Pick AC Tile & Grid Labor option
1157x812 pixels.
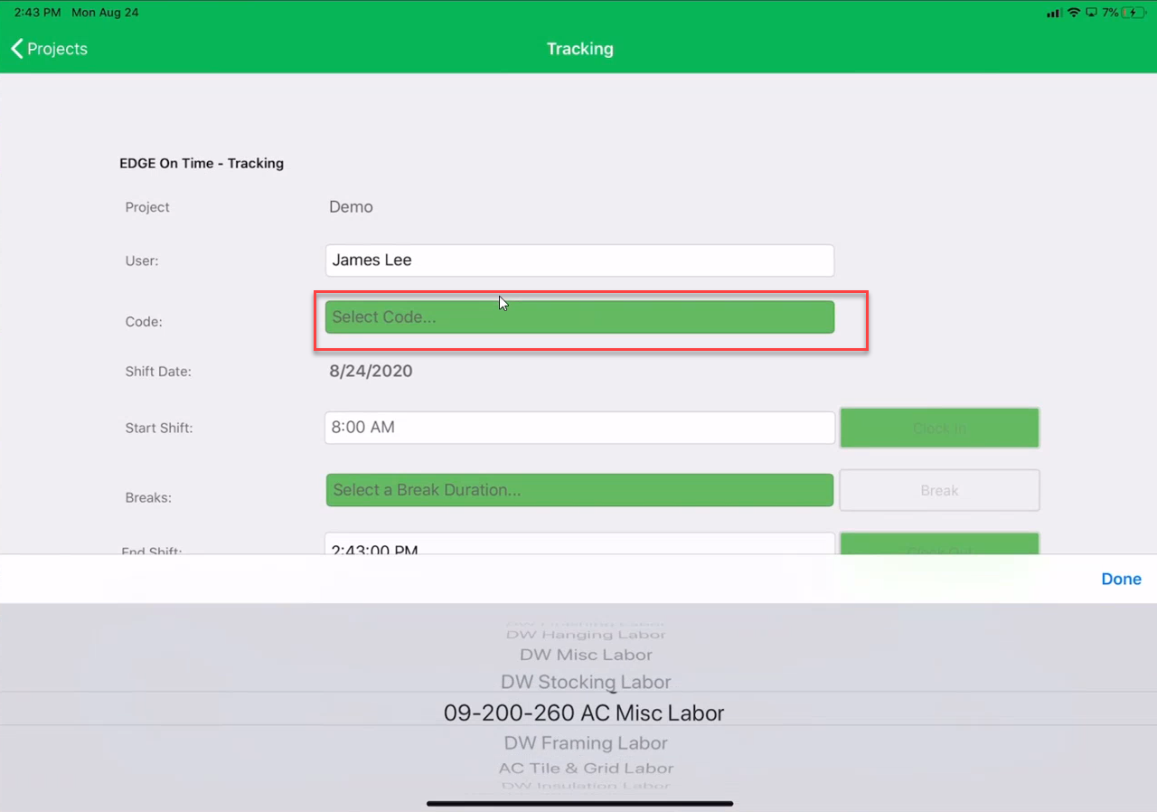(x=586, y=769)
